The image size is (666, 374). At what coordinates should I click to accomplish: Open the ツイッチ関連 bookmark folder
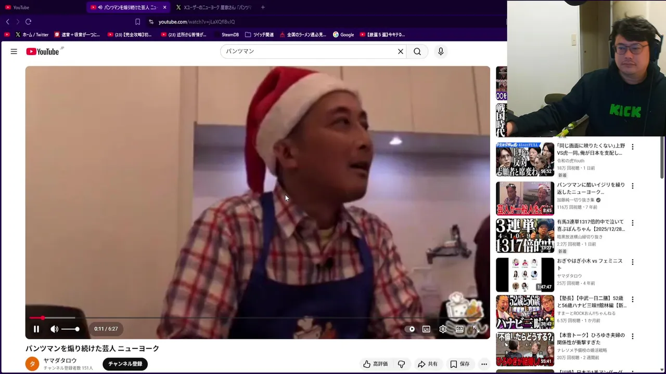[x=259, y=35]
